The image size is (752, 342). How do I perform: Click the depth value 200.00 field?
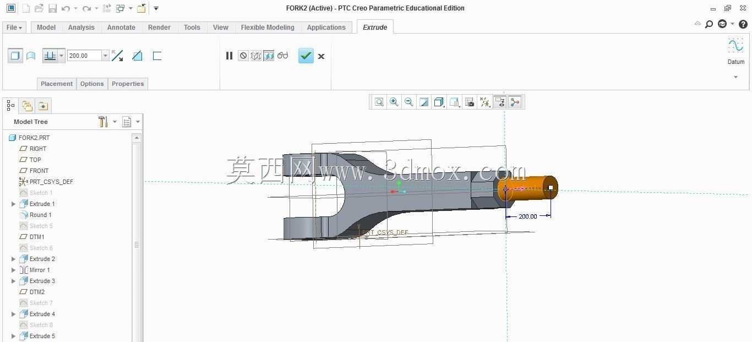point(84,56)
